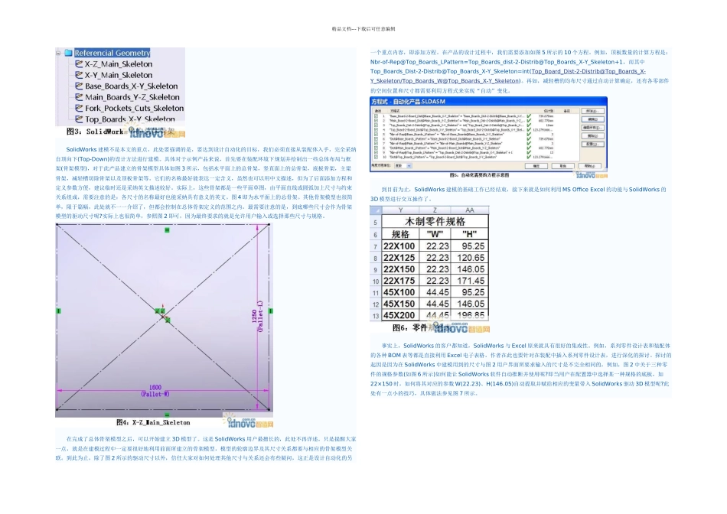Viewport: 727px width, 514px height.
Task: Toggle checkbox of equation row 6
Action: [x=376, y=138]
